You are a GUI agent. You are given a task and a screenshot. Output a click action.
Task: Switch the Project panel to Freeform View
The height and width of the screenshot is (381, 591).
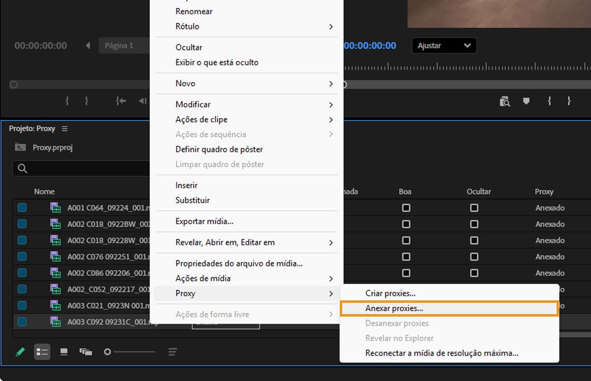(x=86, y=352)
